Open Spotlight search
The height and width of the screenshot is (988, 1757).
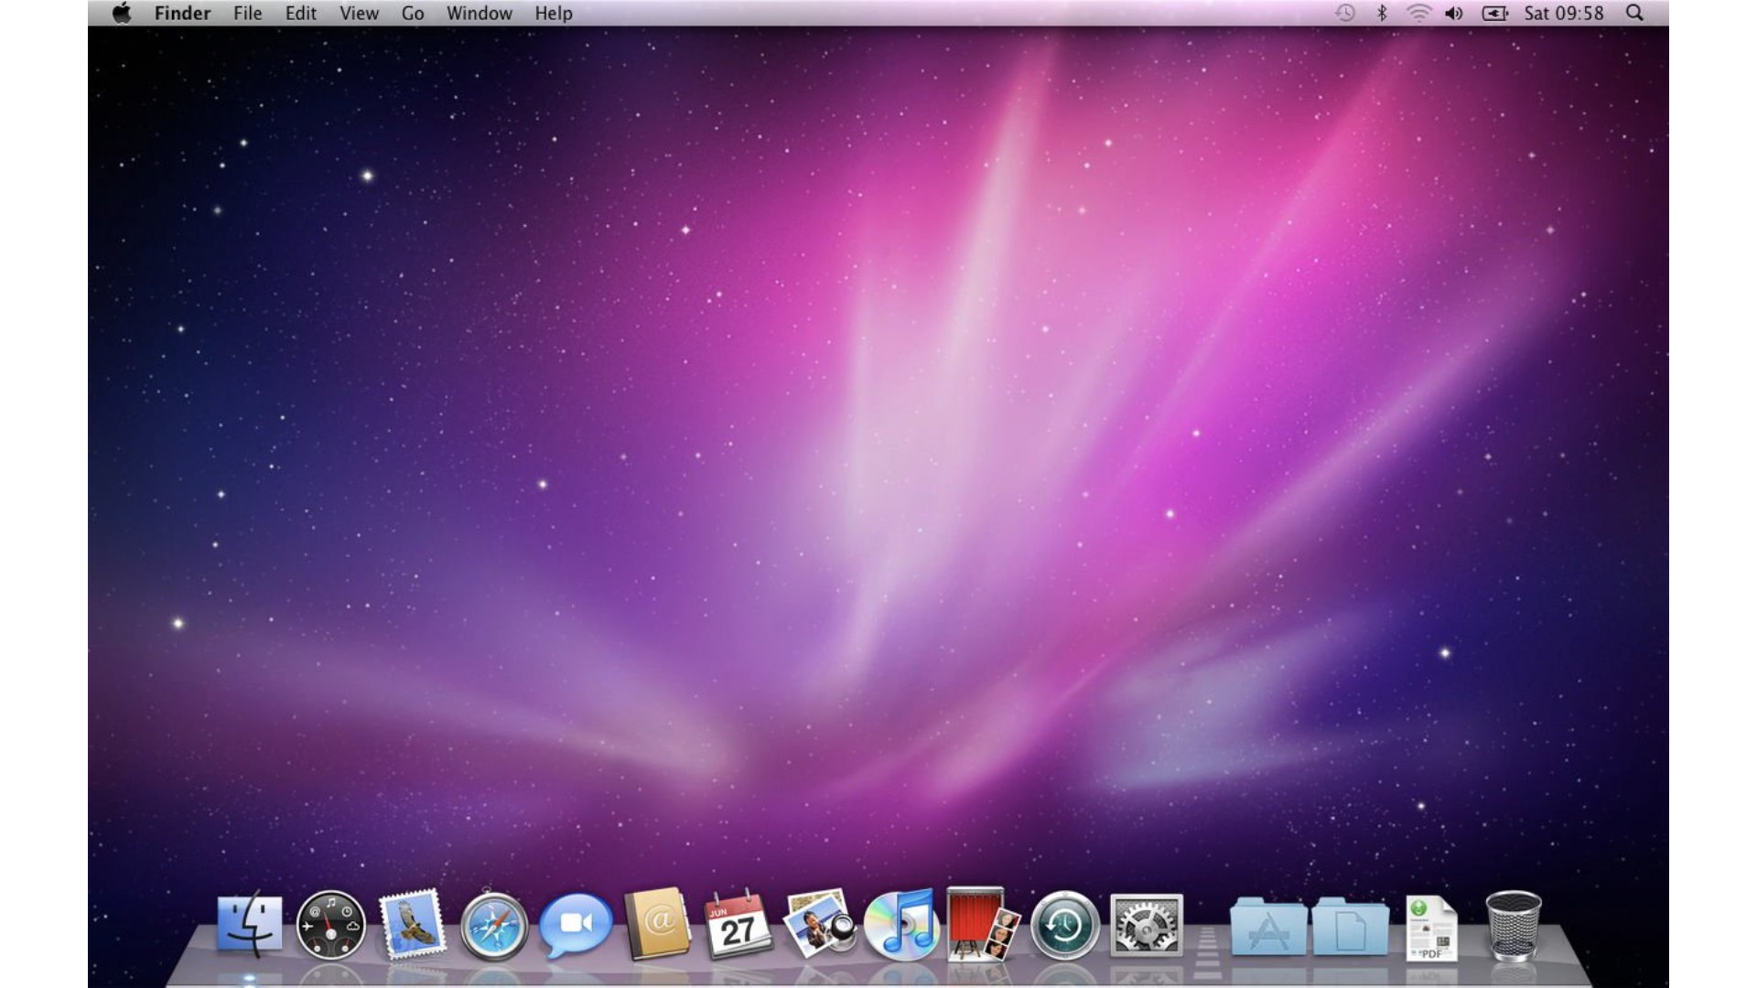click(1633, 13)
